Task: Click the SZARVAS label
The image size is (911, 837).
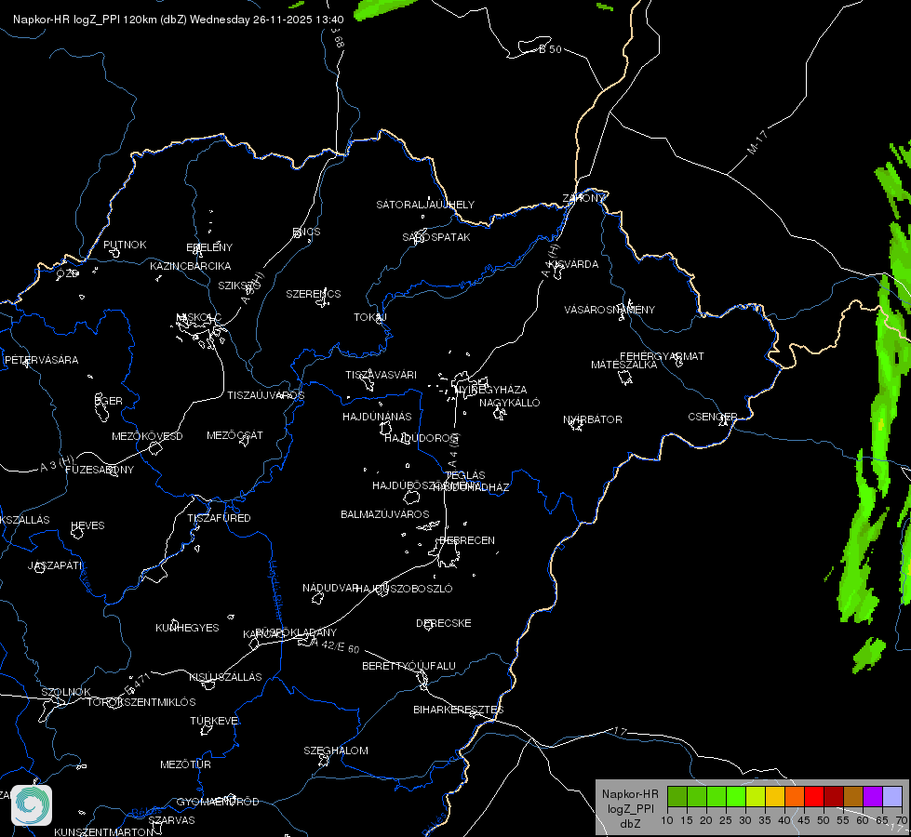Action: click(171, 821)
